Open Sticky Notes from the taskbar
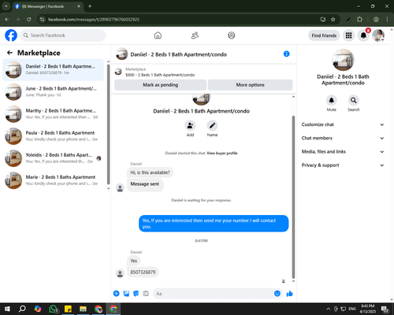 point(68,309)
